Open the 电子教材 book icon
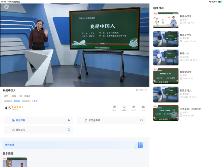This screenshot has height=167, width=223. click(141, 145)
